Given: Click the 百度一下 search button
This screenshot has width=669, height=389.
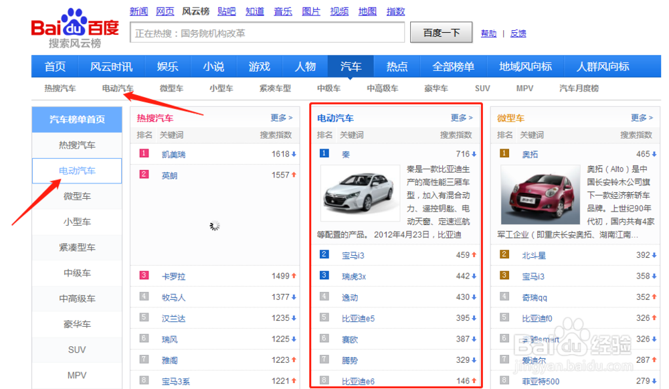Looking at the screenshot, I should click(441, 32).
